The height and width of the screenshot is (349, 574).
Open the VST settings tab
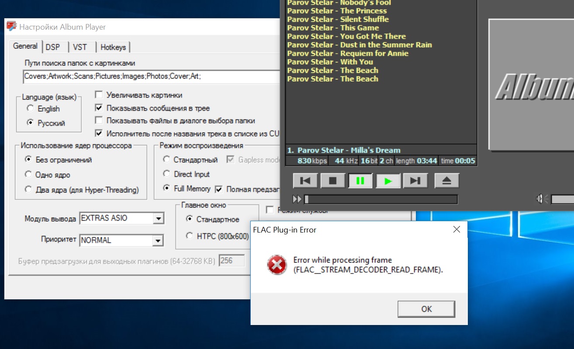pos(80,47)
